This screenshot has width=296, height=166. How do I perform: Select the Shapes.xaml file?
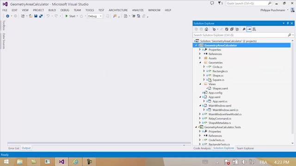tap(220, 89)
